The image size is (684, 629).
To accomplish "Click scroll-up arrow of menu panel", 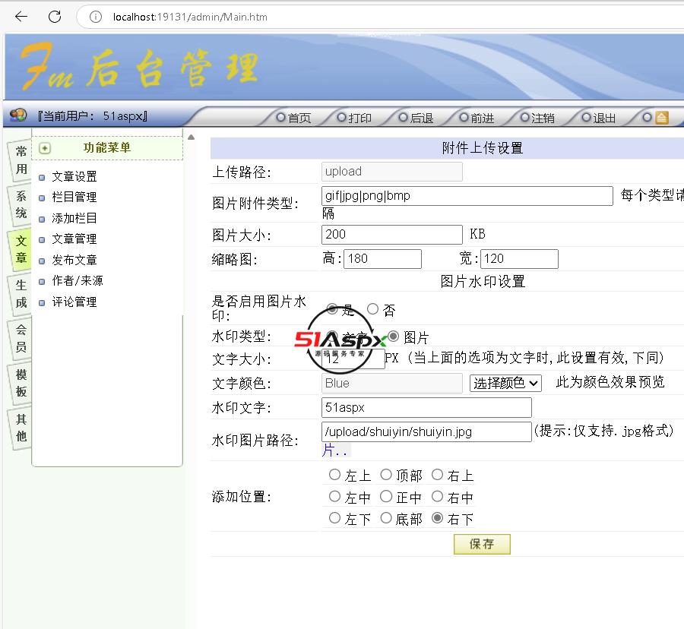I will tap(191, 137).
